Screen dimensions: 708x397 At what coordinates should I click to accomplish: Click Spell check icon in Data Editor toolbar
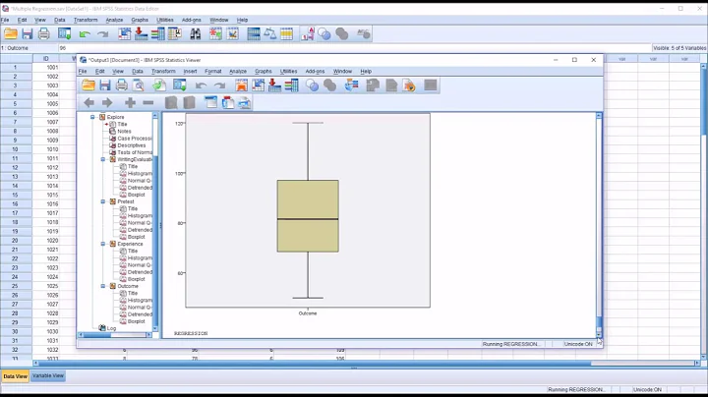click(363, 33)
